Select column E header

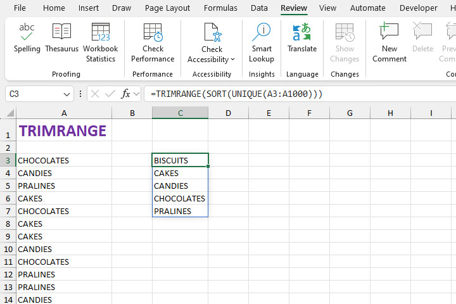pyautogui.click(x=269, y=113)
